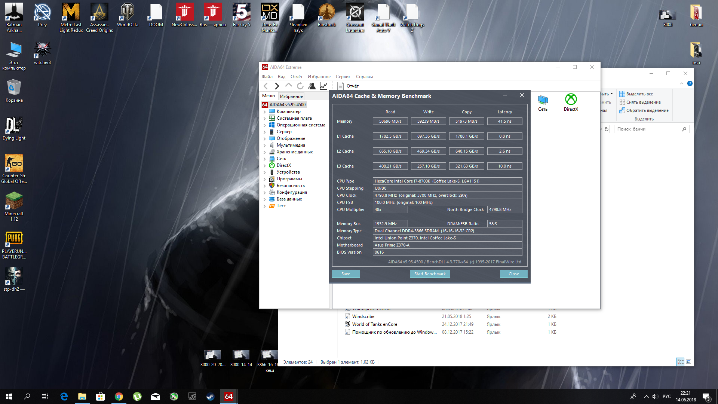Click the Поиск: бенчи search field
This screenshot has width=718, height=404.
click(648, 129)
